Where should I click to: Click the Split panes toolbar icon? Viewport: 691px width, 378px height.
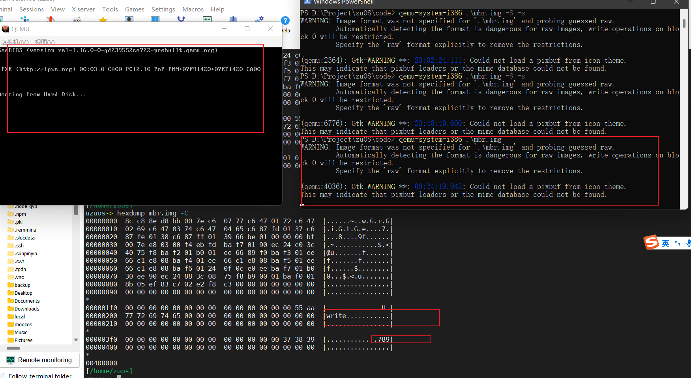pos(155,19)
